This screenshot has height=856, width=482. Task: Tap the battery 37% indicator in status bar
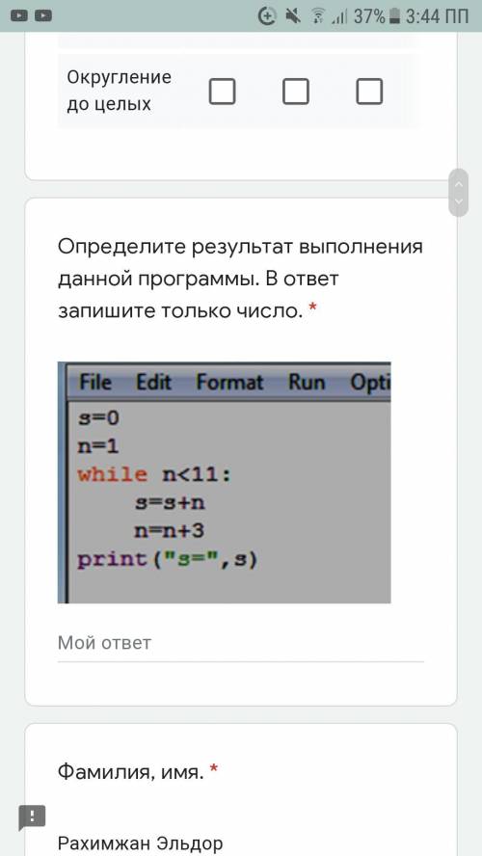tap(377, 16)
